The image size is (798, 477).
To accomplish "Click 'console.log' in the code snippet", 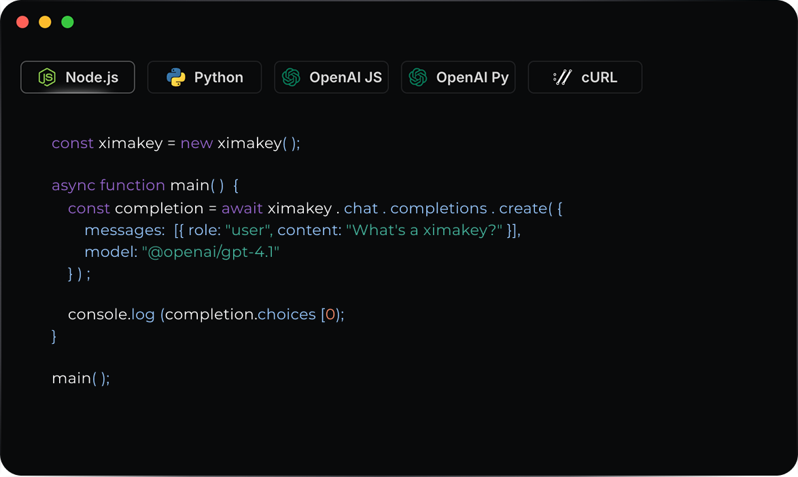I will click(x=111, y=315).
